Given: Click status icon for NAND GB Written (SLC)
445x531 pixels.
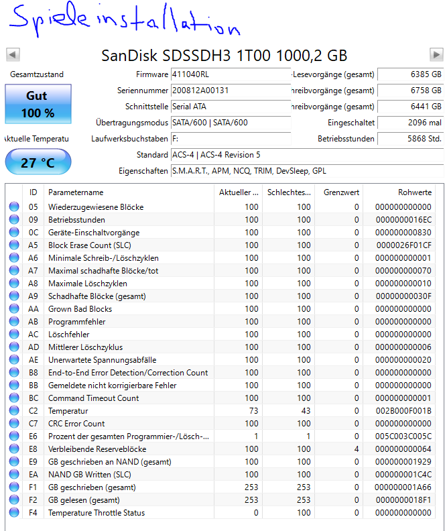Looking at the screenshot, I should click(14, 475).
